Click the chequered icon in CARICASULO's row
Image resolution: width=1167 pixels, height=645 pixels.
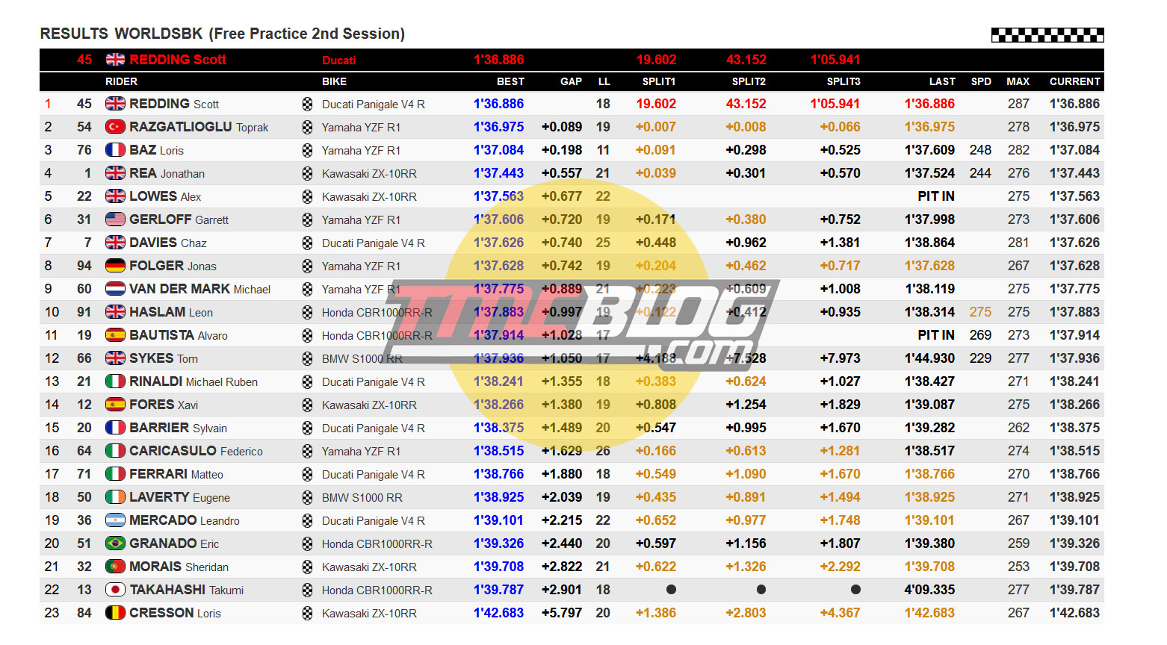[307, 452]
